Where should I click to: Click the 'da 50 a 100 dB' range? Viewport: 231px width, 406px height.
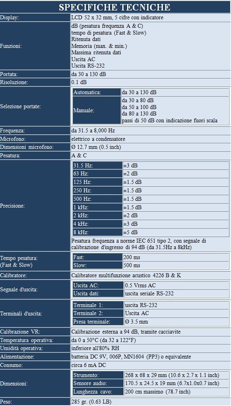click(x=139, y=107)
